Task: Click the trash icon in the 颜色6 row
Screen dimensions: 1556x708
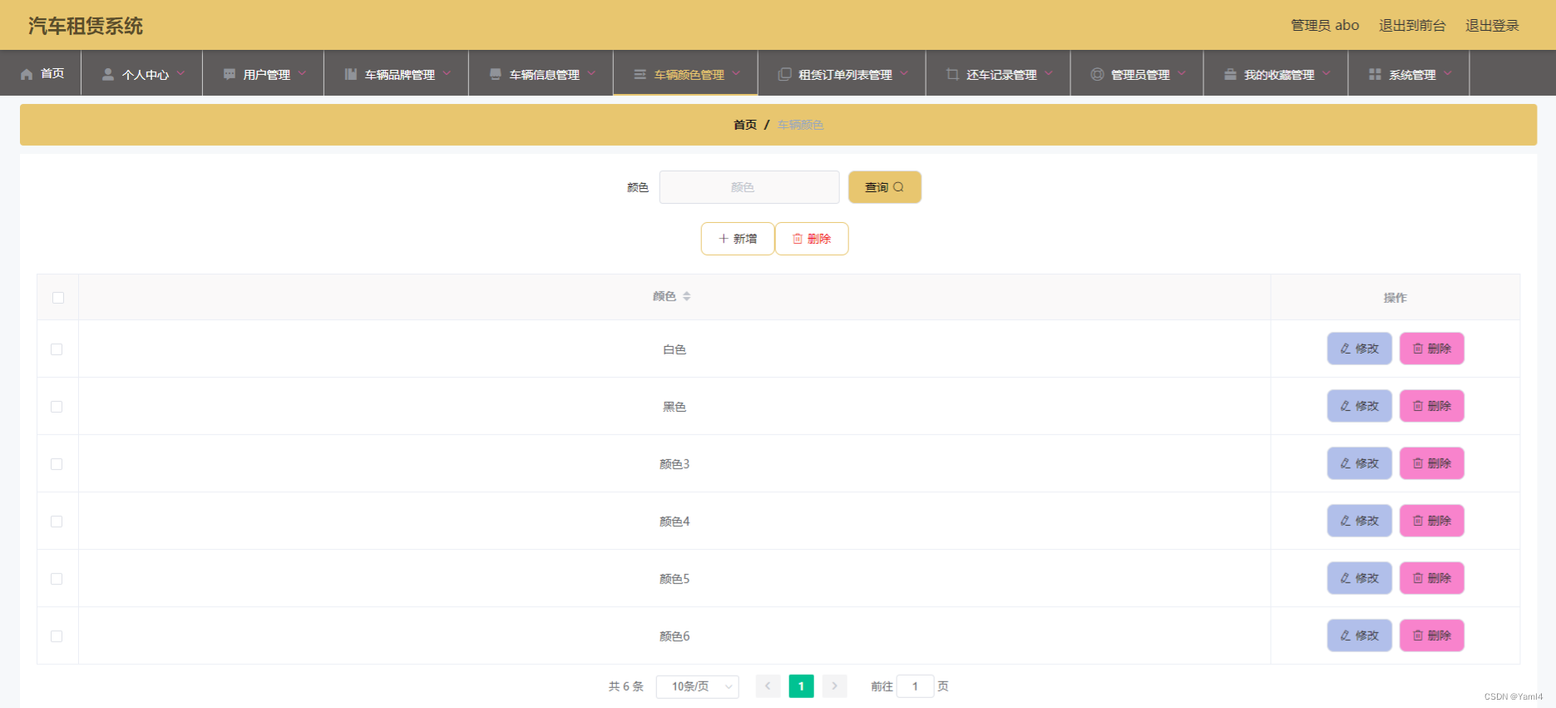Action: click(x=1418, y=636)
